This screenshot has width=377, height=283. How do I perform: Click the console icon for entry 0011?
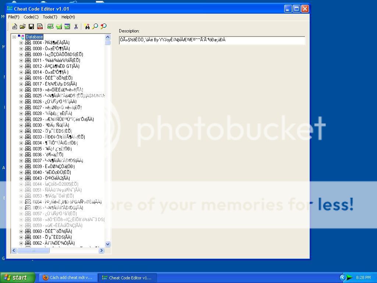click(28, 60)
